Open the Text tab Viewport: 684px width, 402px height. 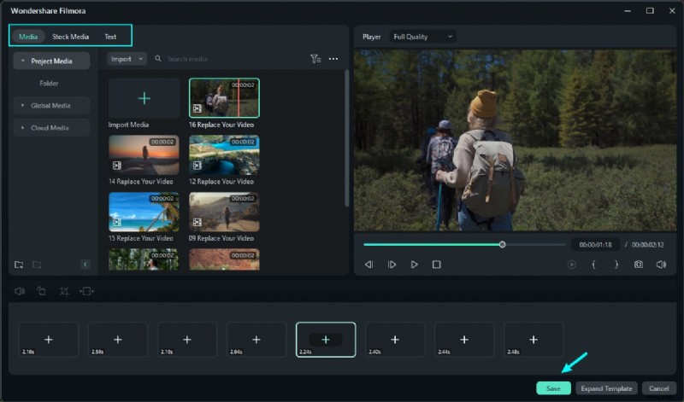pos(110,37)
